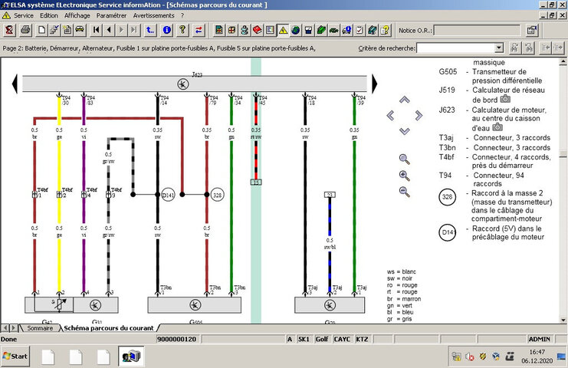Click the globe toolbar icon
This screenshot has height=368, width=568.
296,30
